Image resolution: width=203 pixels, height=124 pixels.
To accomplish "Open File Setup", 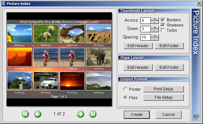I will [x=163, y=98].
